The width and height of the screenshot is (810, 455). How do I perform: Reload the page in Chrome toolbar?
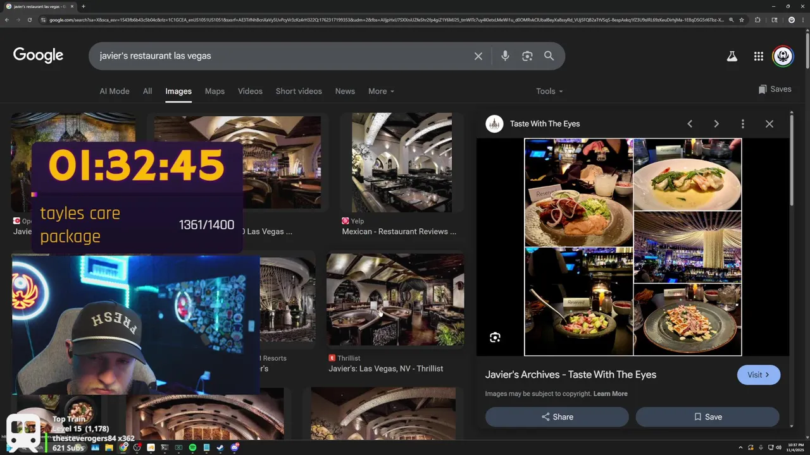(x=30, y=20)
